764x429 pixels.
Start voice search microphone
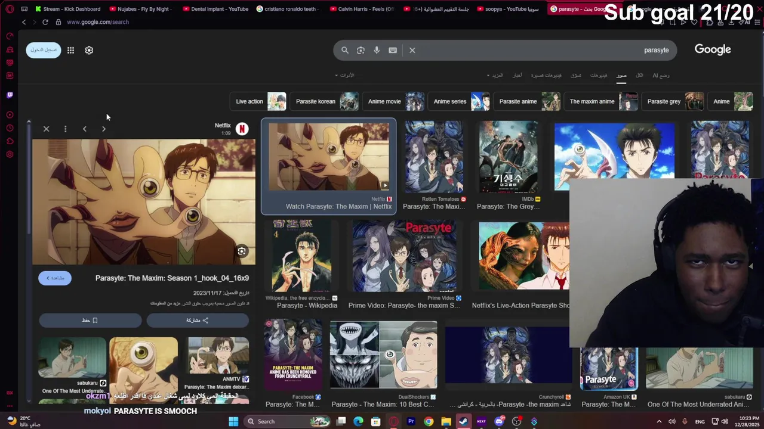tap(377, 50)
